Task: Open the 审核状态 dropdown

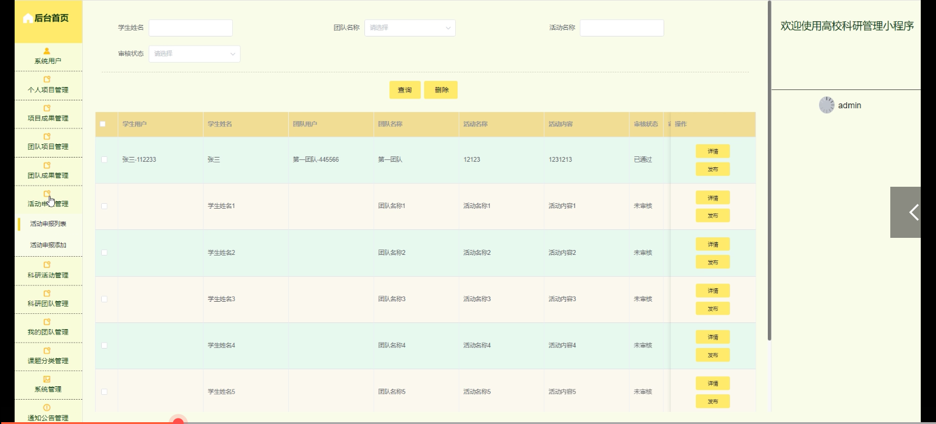Action: [x=194, y=54]
